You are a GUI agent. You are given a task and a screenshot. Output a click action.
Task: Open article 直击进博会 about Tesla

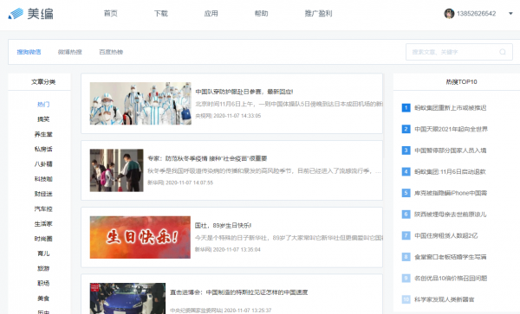pos(239,292)
